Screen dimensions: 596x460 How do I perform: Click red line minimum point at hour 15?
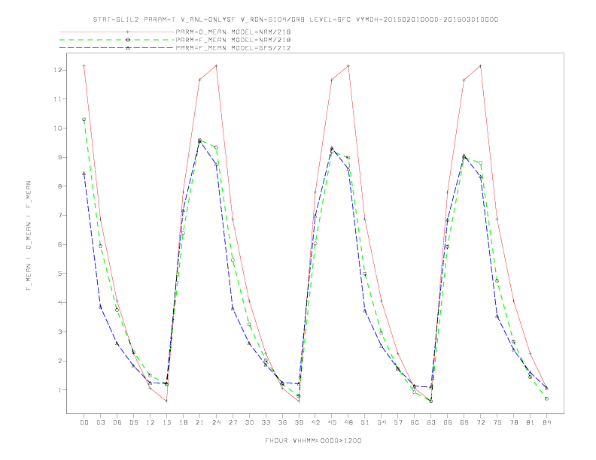166,401
